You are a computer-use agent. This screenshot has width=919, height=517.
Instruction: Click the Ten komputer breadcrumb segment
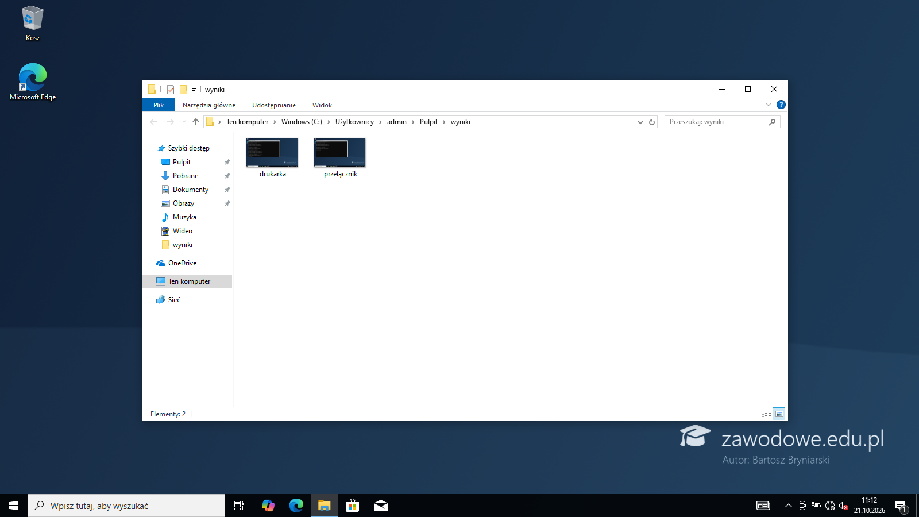click(x=247, y=122)
